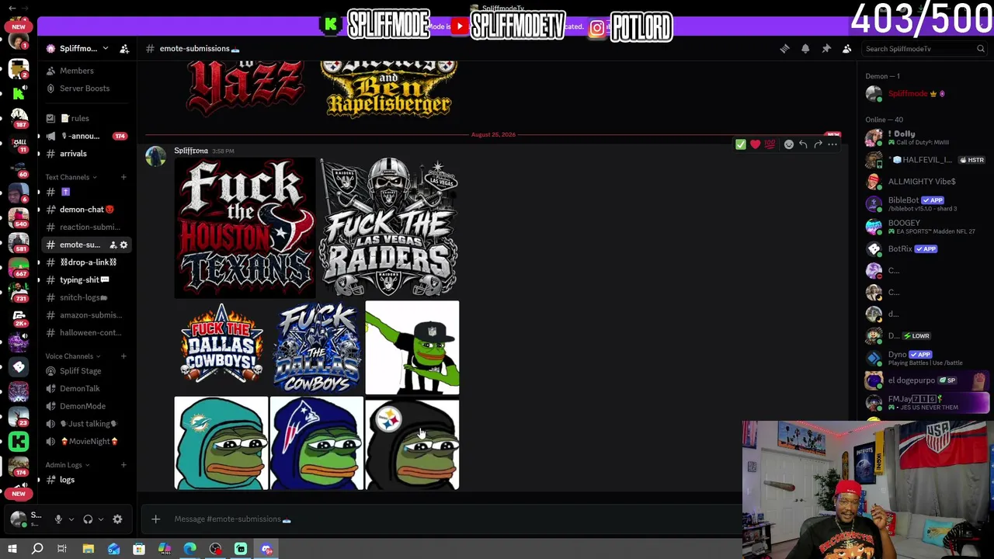Deafen audio with the headphones button

coord(88,519)
